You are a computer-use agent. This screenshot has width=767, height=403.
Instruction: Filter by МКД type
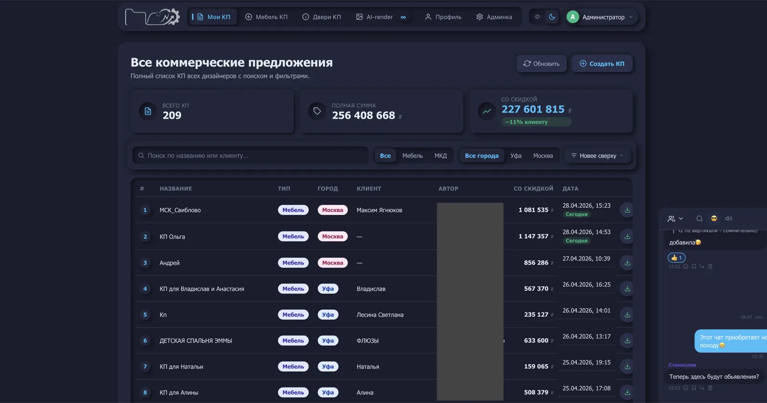[441, 155]
